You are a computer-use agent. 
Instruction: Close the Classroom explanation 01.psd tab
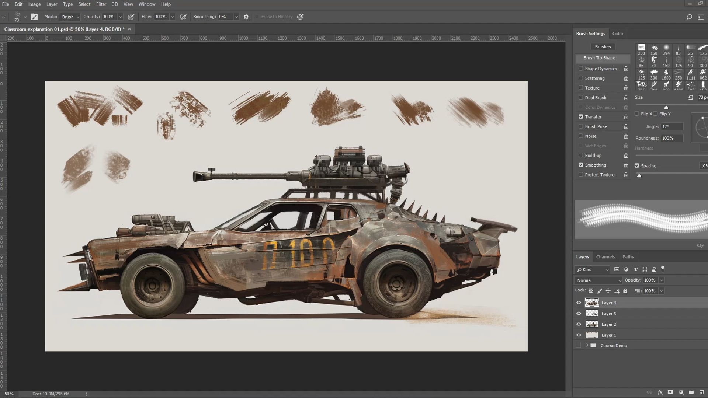[129, 29]
